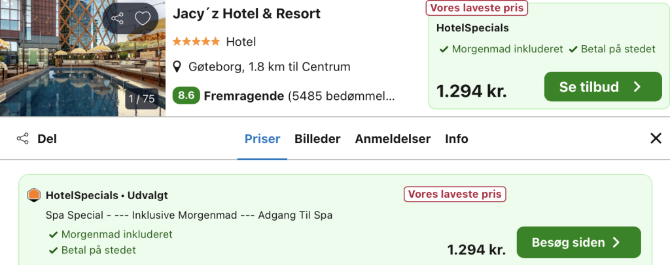
Task: Click the 8.6 rating badge
Action: pyautogui.click(x=186, y=96)
